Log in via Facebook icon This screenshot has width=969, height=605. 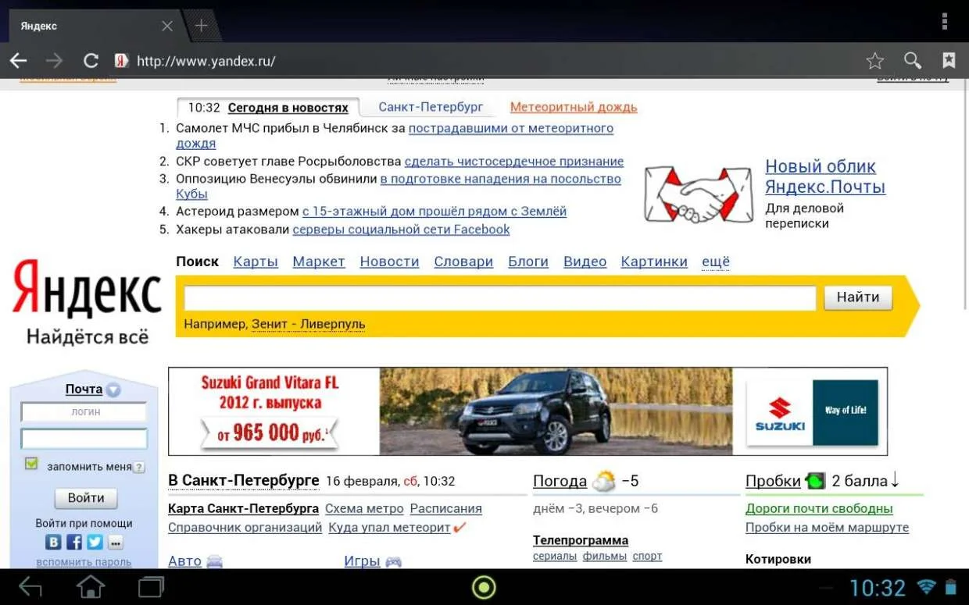[74, 542]
